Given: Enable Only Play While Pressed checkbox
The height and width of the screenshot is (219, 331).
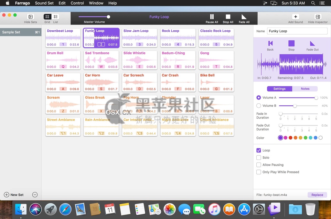Looking at the screenshot, I should 259,172.
